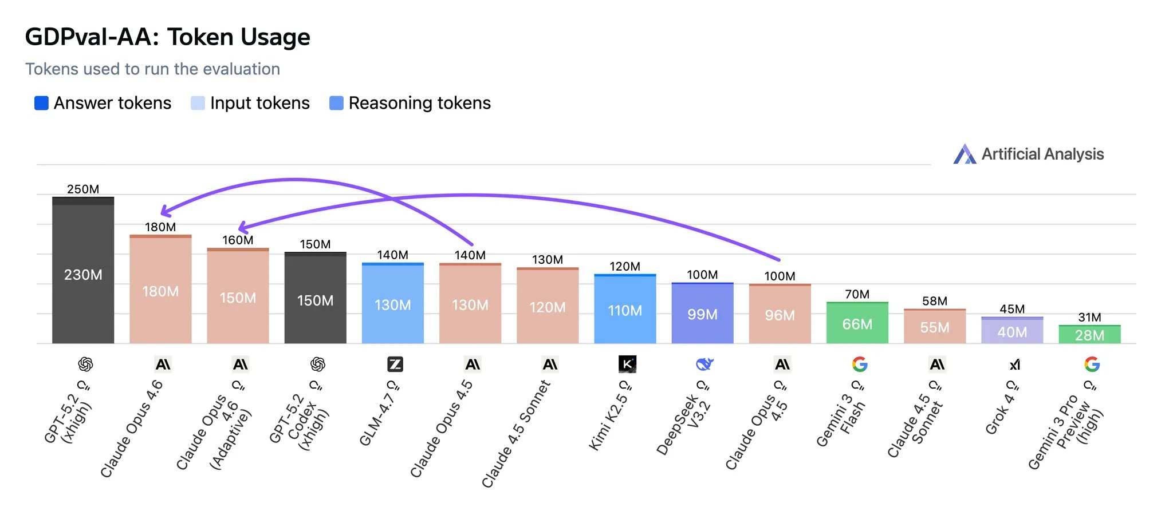Screen dimensions: 1173x515
Task: Click the Google logo above Gemini 3 Pro Preview
Action: click(x=1092, y=365)
